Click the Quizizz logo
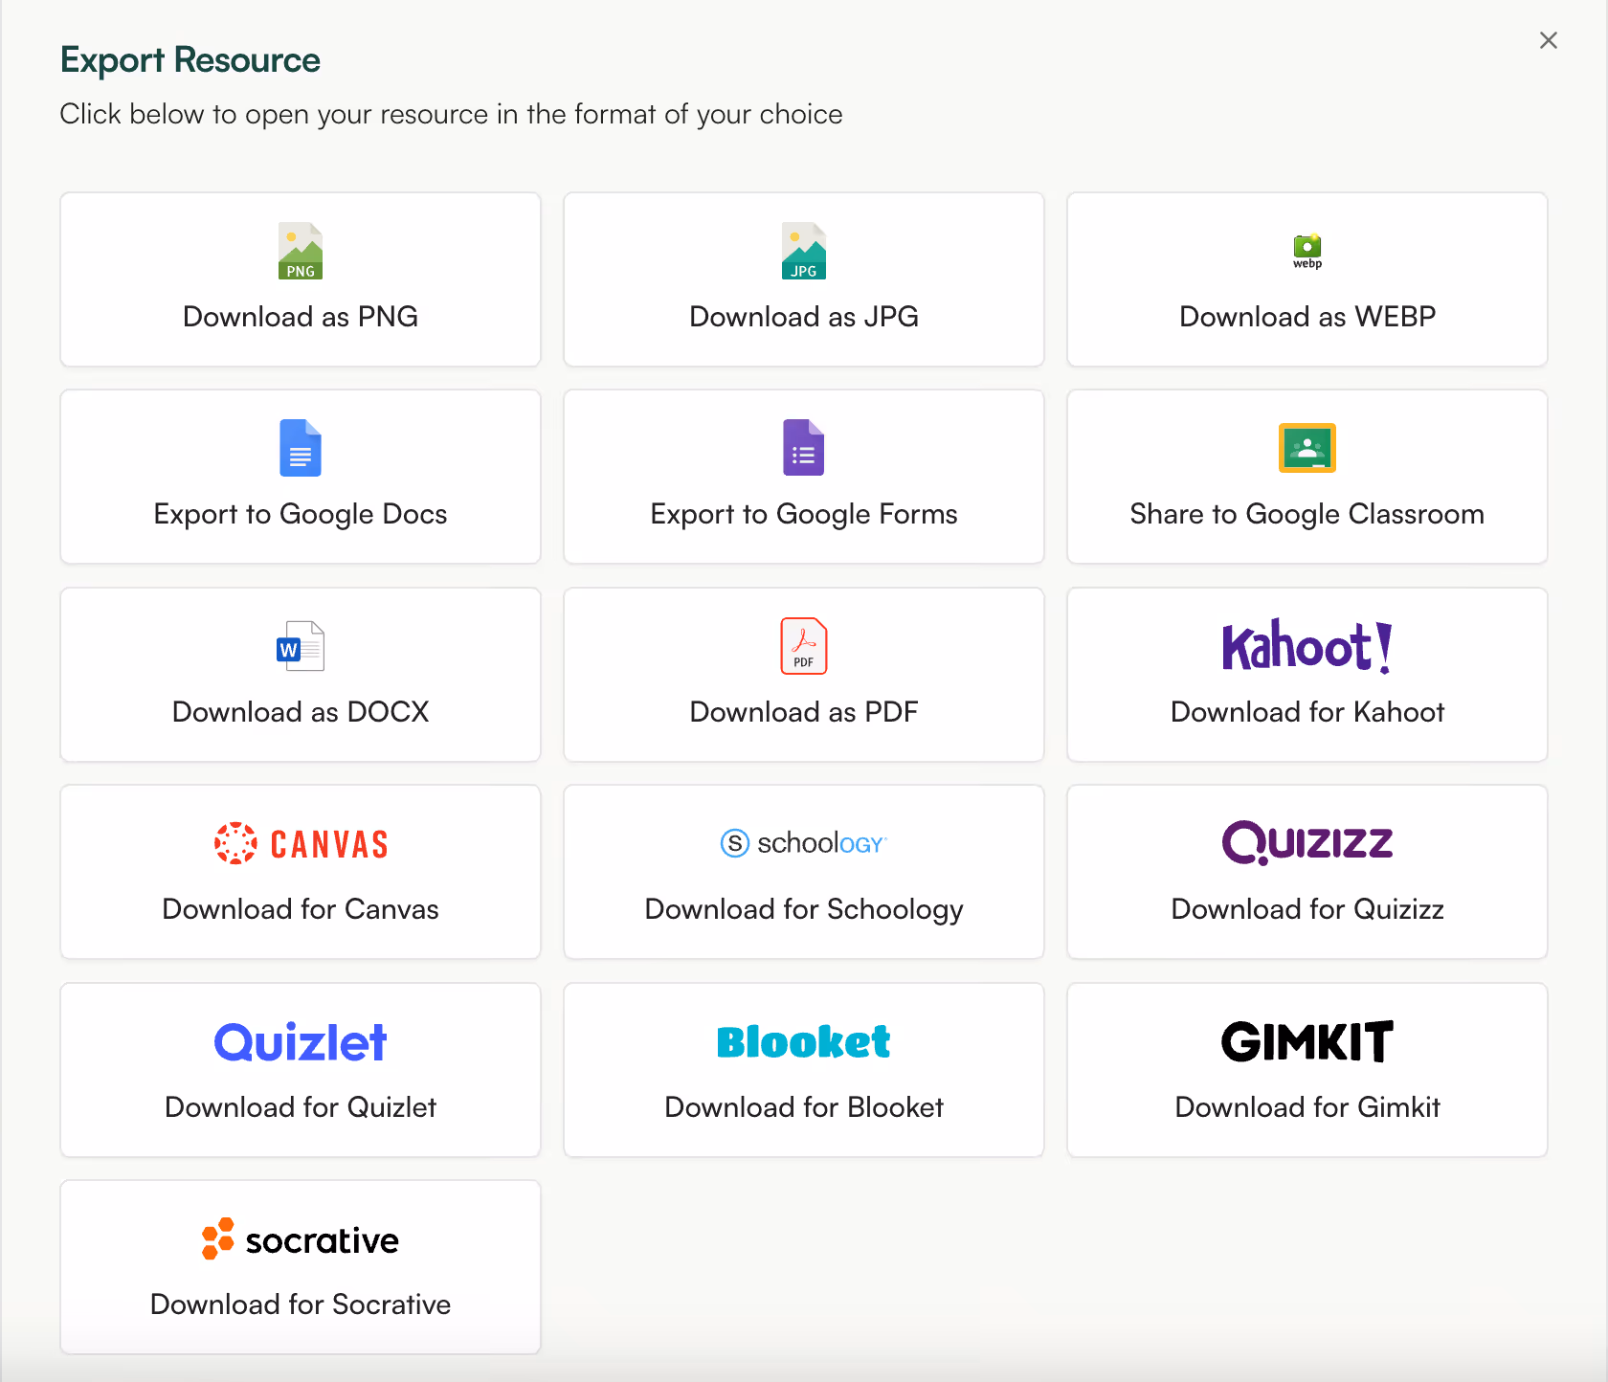 (x=1306, y=843)
